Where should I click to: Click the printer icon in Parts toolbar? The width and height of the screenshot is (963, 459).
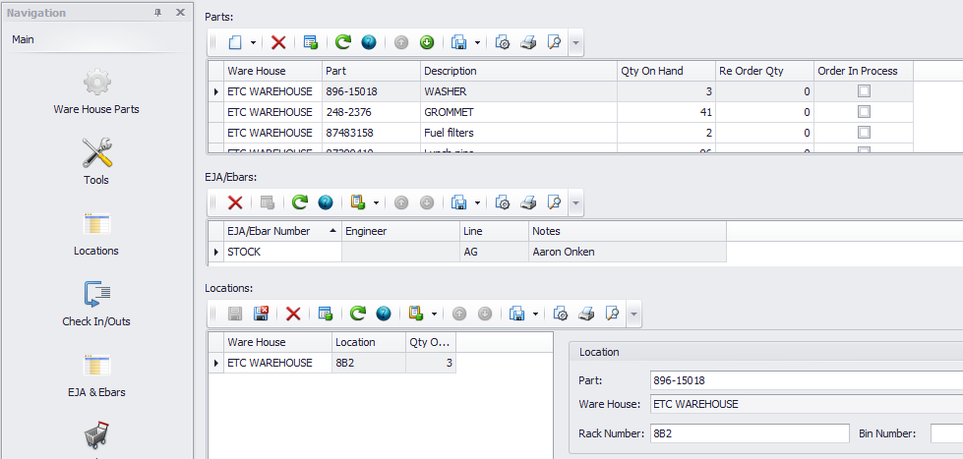[529, 42]
